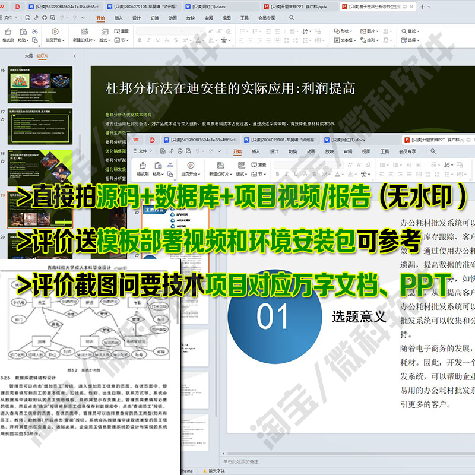
Task: Click 单击此处添加备注 notes area in front window
Action: click(241, 461)
